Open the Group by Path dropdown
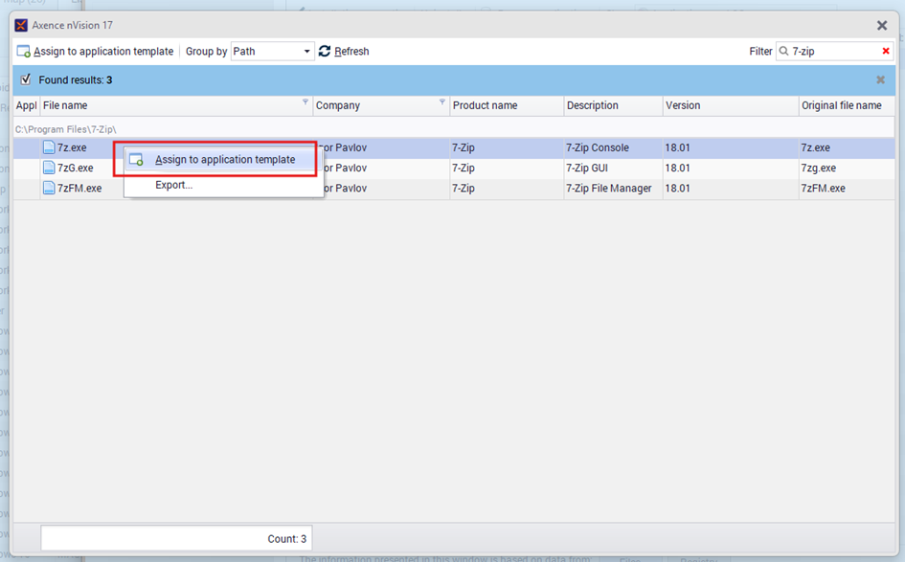The width and height of the screenshot is (905, 562). [306, 52]
